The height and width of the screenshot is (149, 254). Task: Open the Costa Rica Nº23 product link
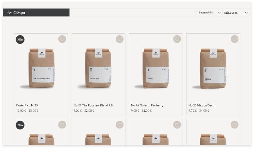coord(27,105)
